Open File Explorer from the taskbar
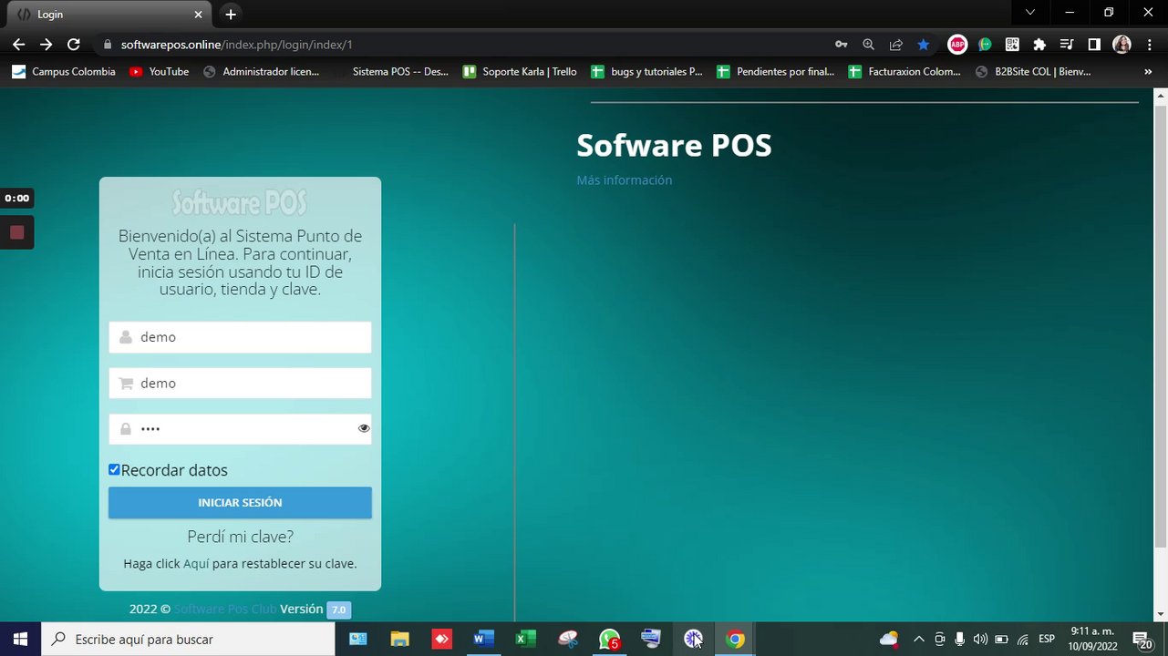 tap(399, 639)
